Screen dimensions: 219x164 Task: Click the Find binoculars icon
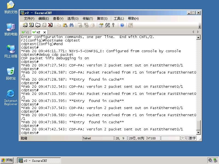[71, 25]
